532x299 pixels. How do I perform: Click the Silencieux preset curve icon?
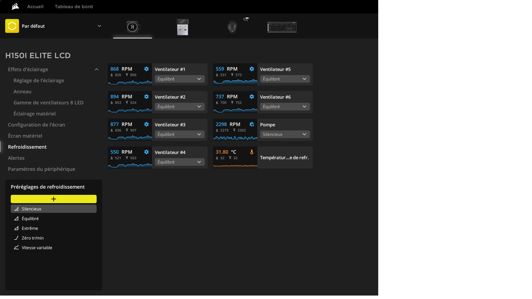[16, 209]
